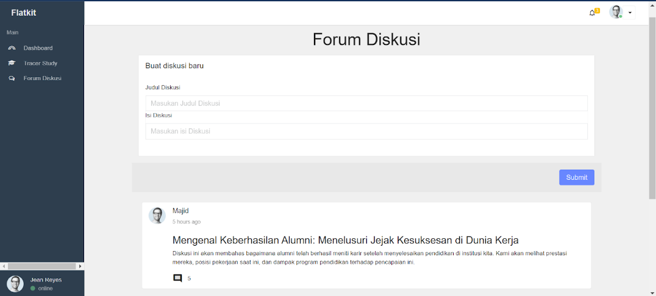
Task: Click the top-right user avatar
Action: click(x=616, y=12)
